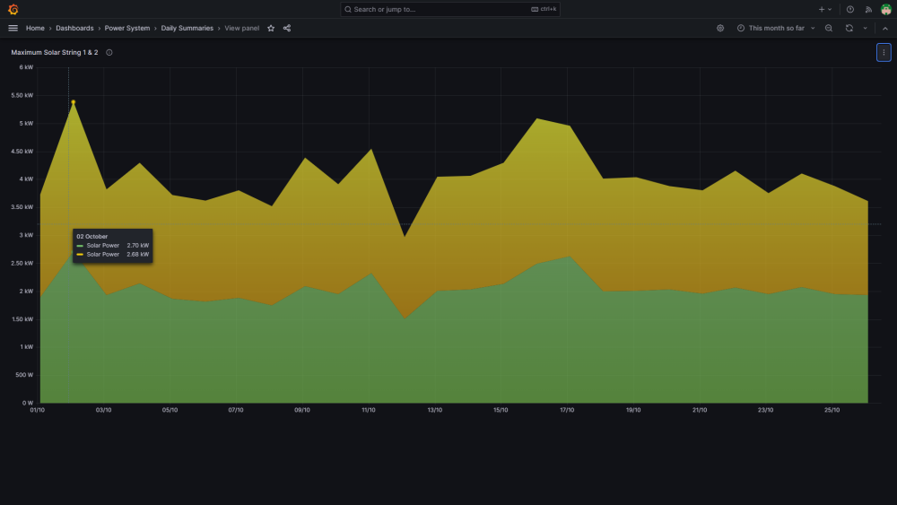
Task: Open dashboard settings gear icon
Action: [x=720, y=28]
